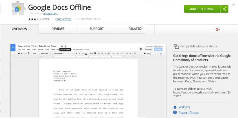The image size is (238, 118).
Task: Click the move-to-folder icon beside document title
Action: tap(62, 46)
